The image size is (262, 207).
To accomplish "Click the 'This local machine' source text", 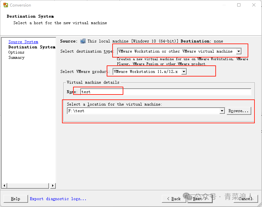I will 133,41.
